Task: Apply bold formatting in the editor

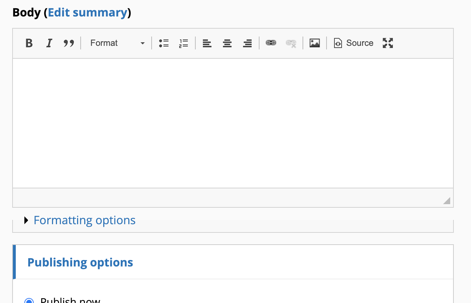Action: [29, 43]
